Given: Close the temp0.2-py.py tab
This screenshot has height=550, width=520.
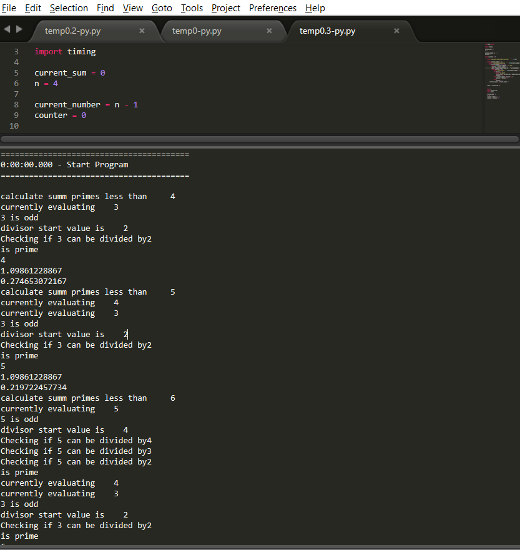Looking at the screenshot, I should click(142, 31).
